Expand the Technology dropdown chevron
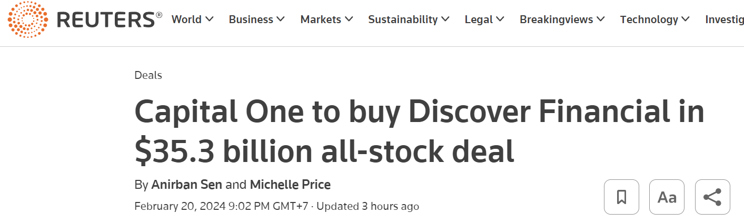The image size is (744, 223). pyautogui.click(x=686, y=19)
